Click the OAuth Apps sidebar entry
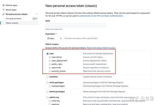The width and height of the screenshot is (158, 105). [x=11, y=10]
